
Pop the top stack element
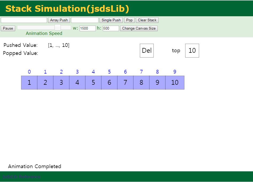[129, 20]
